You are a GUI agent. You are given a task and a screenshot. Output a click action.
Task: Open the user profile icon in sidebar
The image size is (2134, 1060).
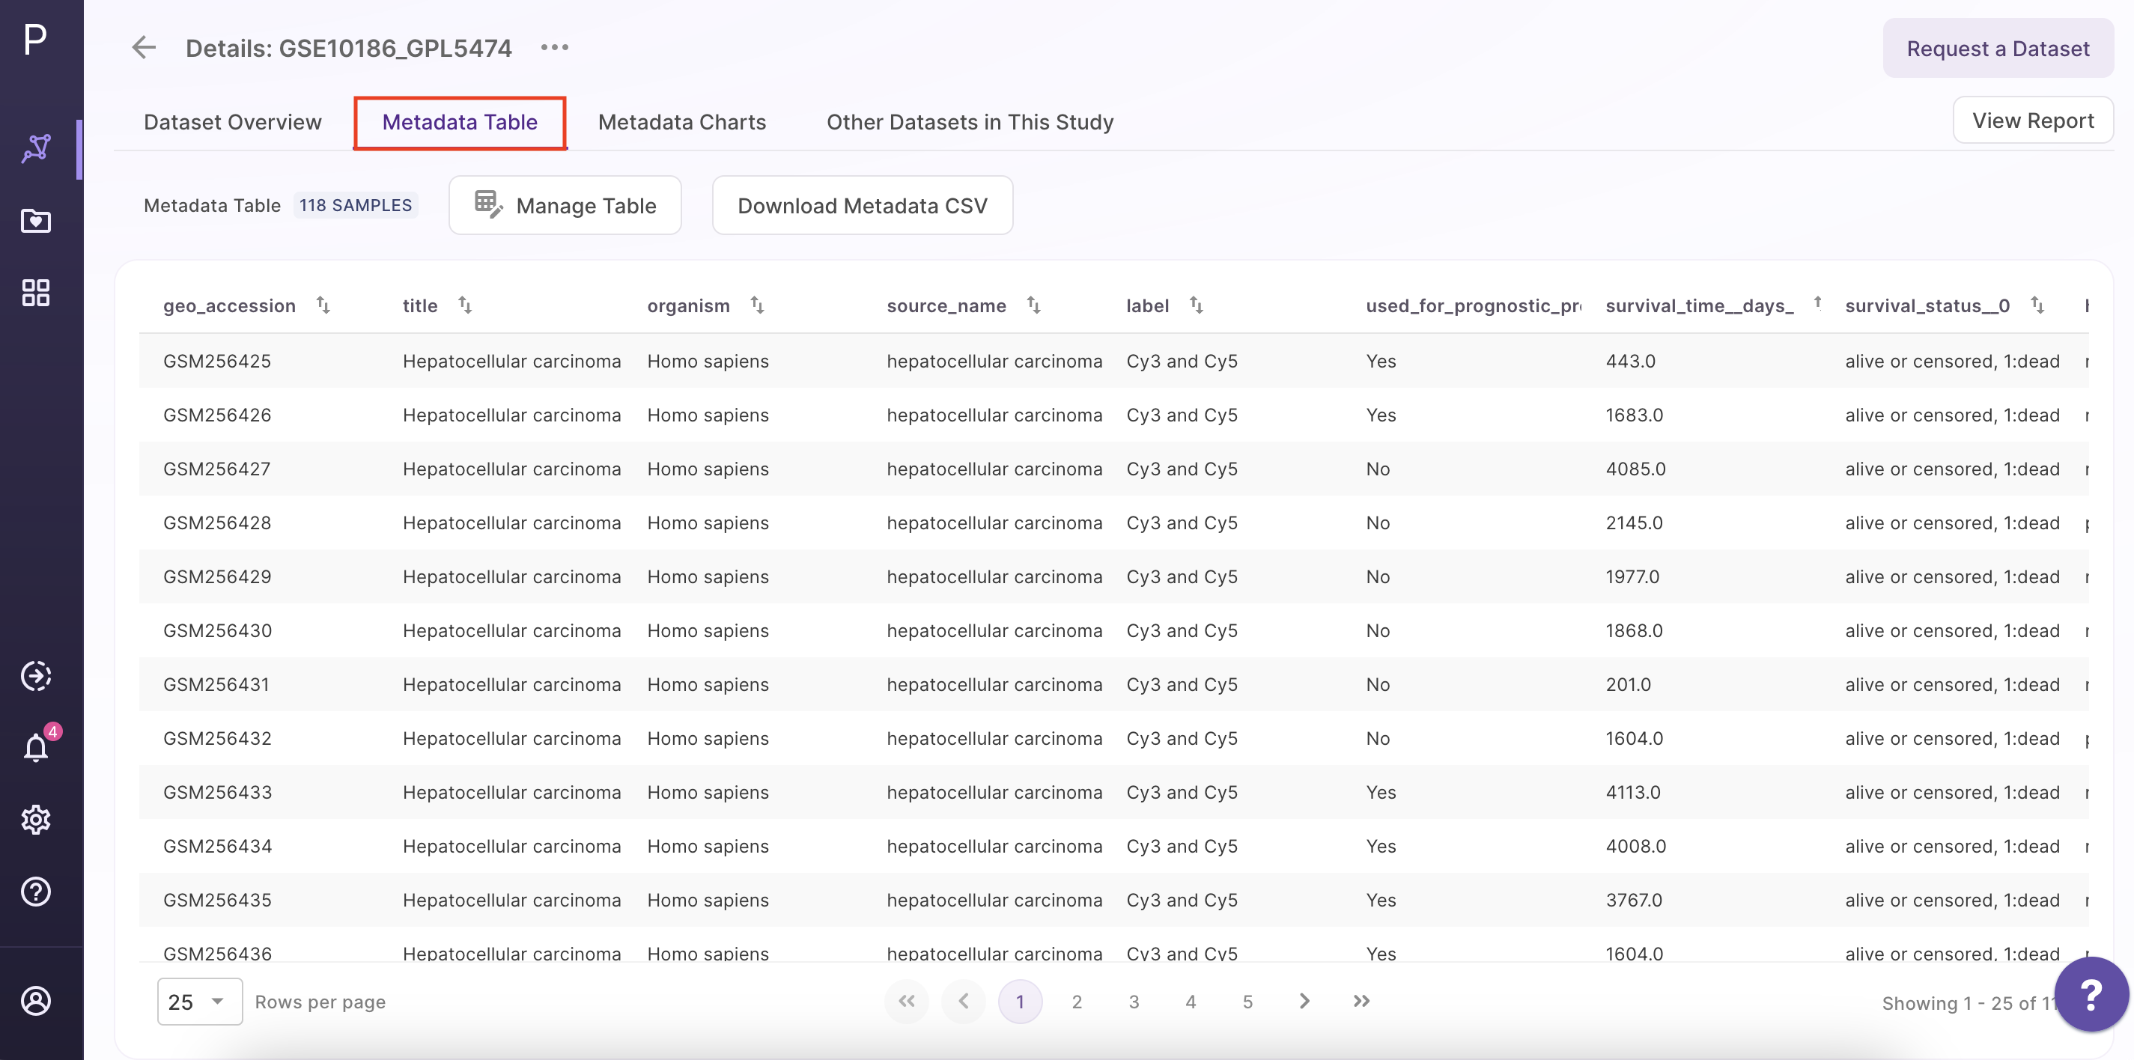(37, 1001)
